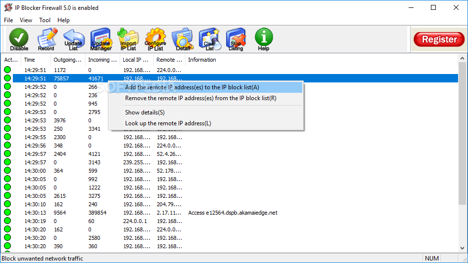Sort by the Time column header
468x263 pixels.
tap(36, 60)
